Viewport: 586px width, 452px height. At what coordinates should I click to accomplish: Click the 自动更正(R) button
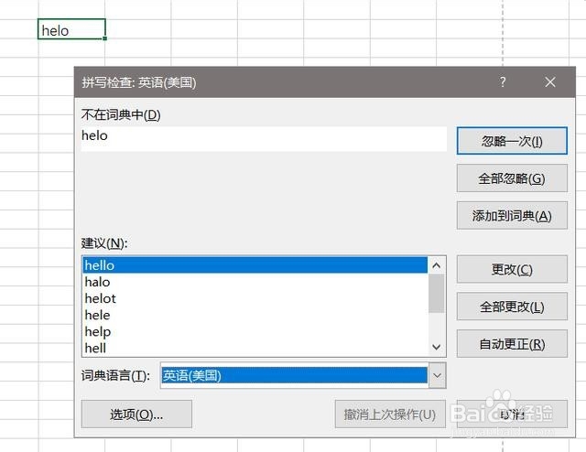pyautogui.click(x=512, y=344)
